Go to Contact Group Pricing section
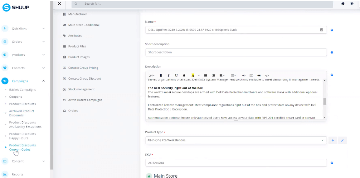 click(x=83, y=68)
